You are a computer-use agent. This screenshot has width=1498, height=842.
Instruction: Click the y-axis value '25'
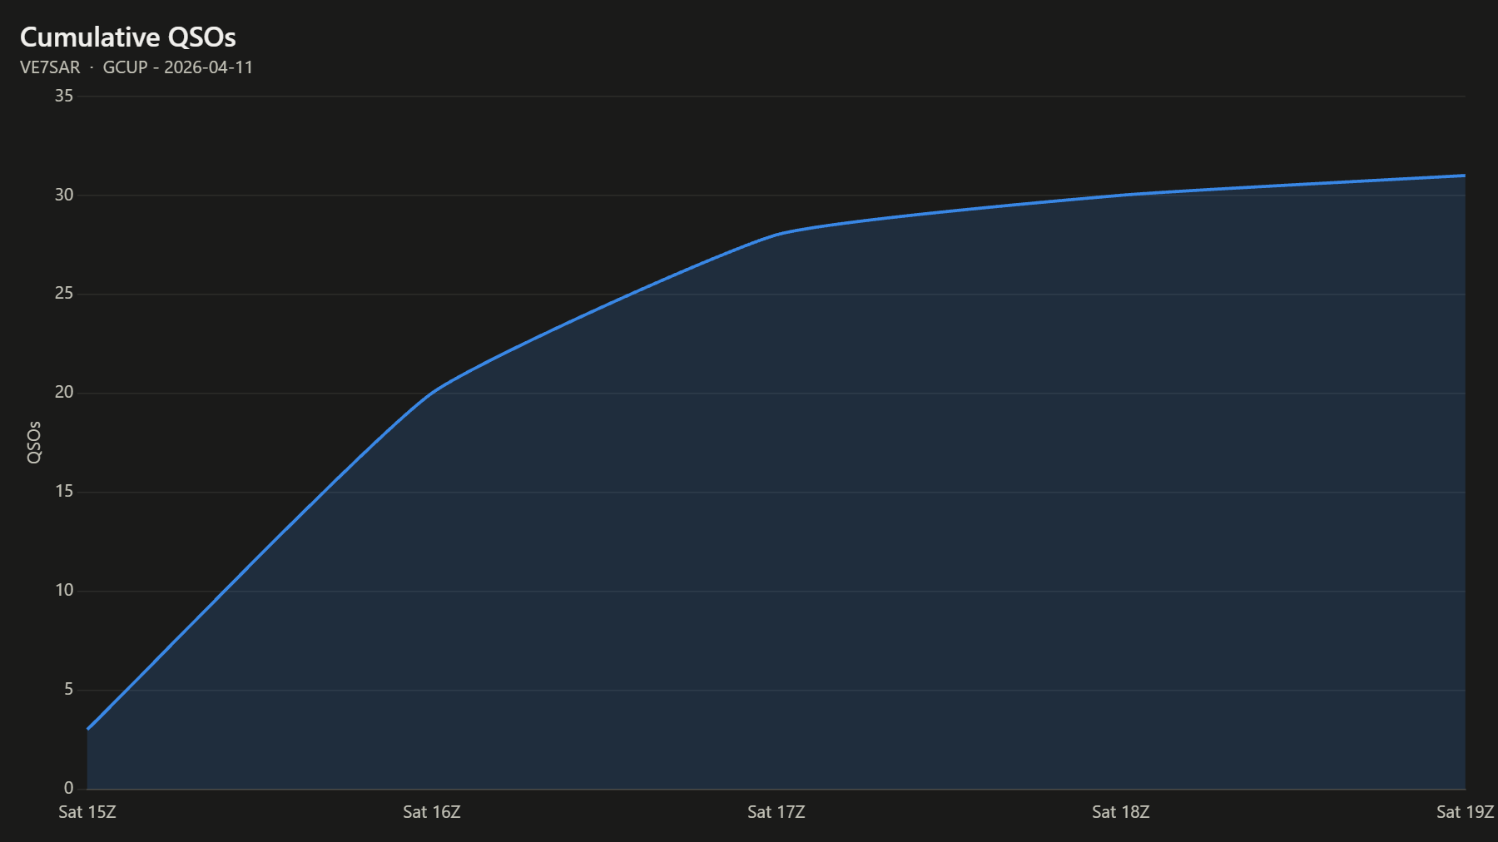pyautogui.click(x=64, y=293)
